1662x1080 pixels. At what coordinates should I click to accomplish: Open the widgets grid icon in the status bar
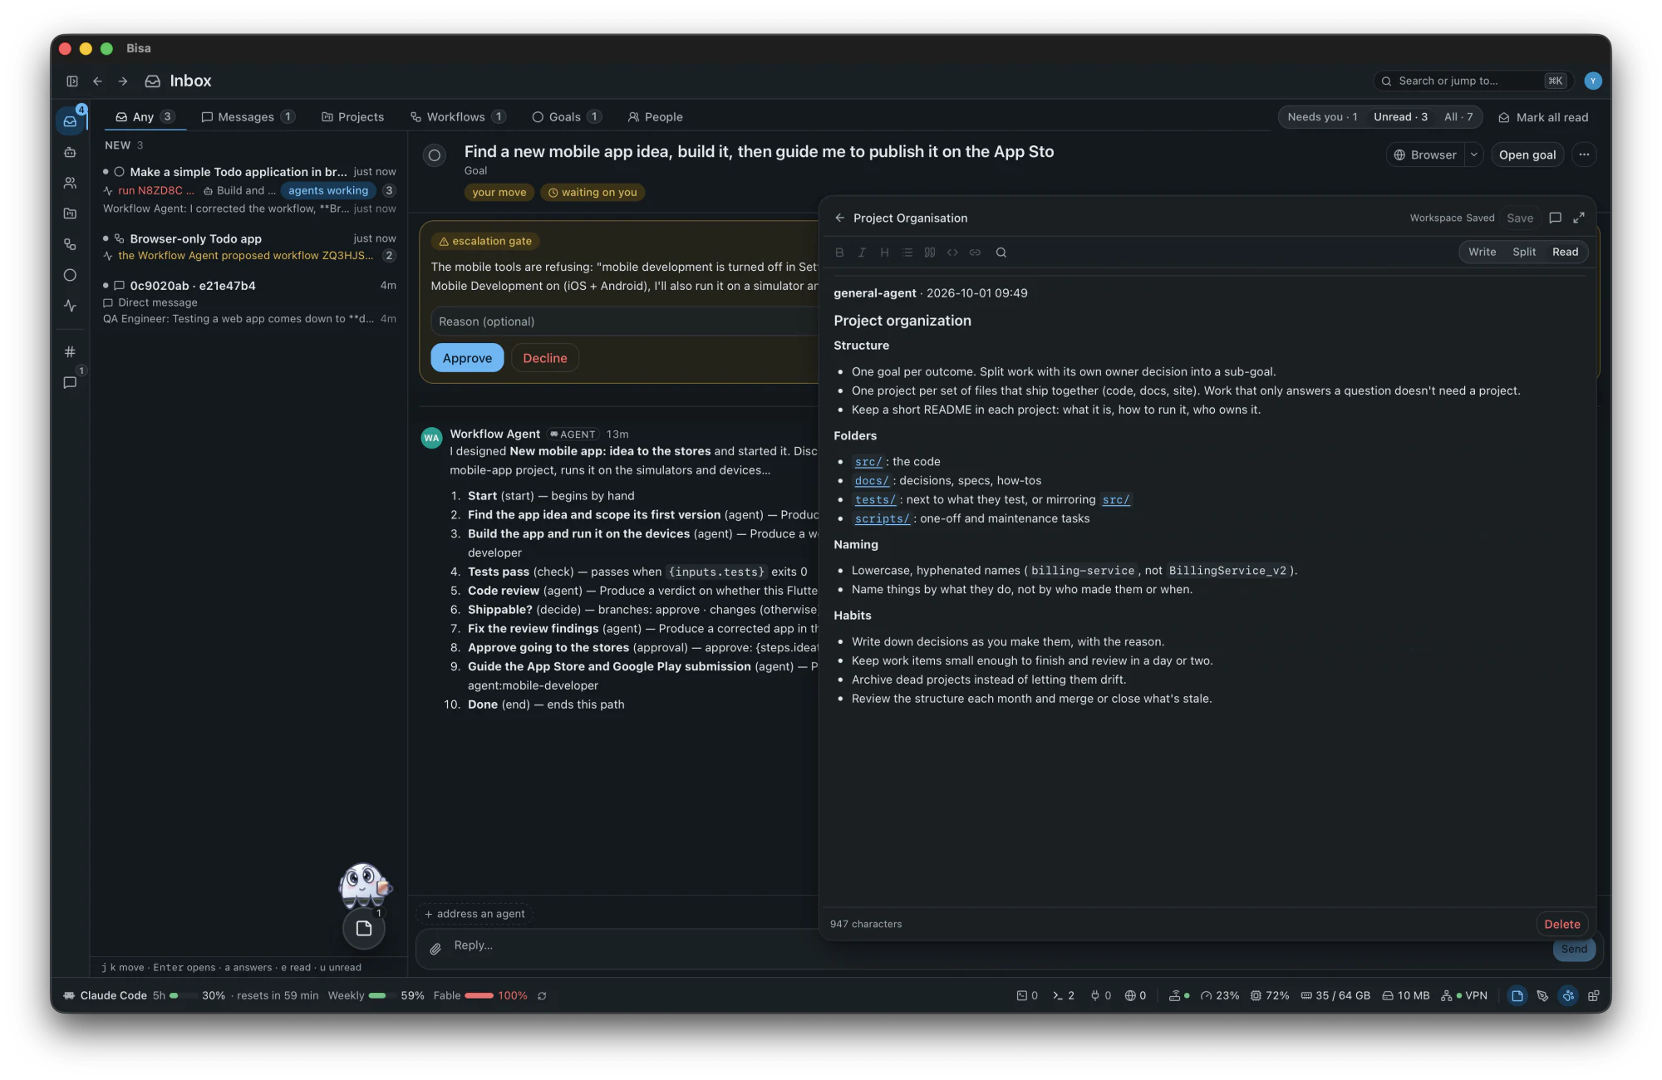pyautogui.click(x=1594, y=995)
